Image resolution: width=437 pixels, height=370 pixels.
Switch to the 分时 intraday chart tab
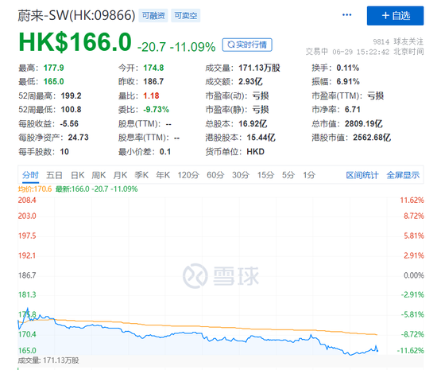(30, 175)
